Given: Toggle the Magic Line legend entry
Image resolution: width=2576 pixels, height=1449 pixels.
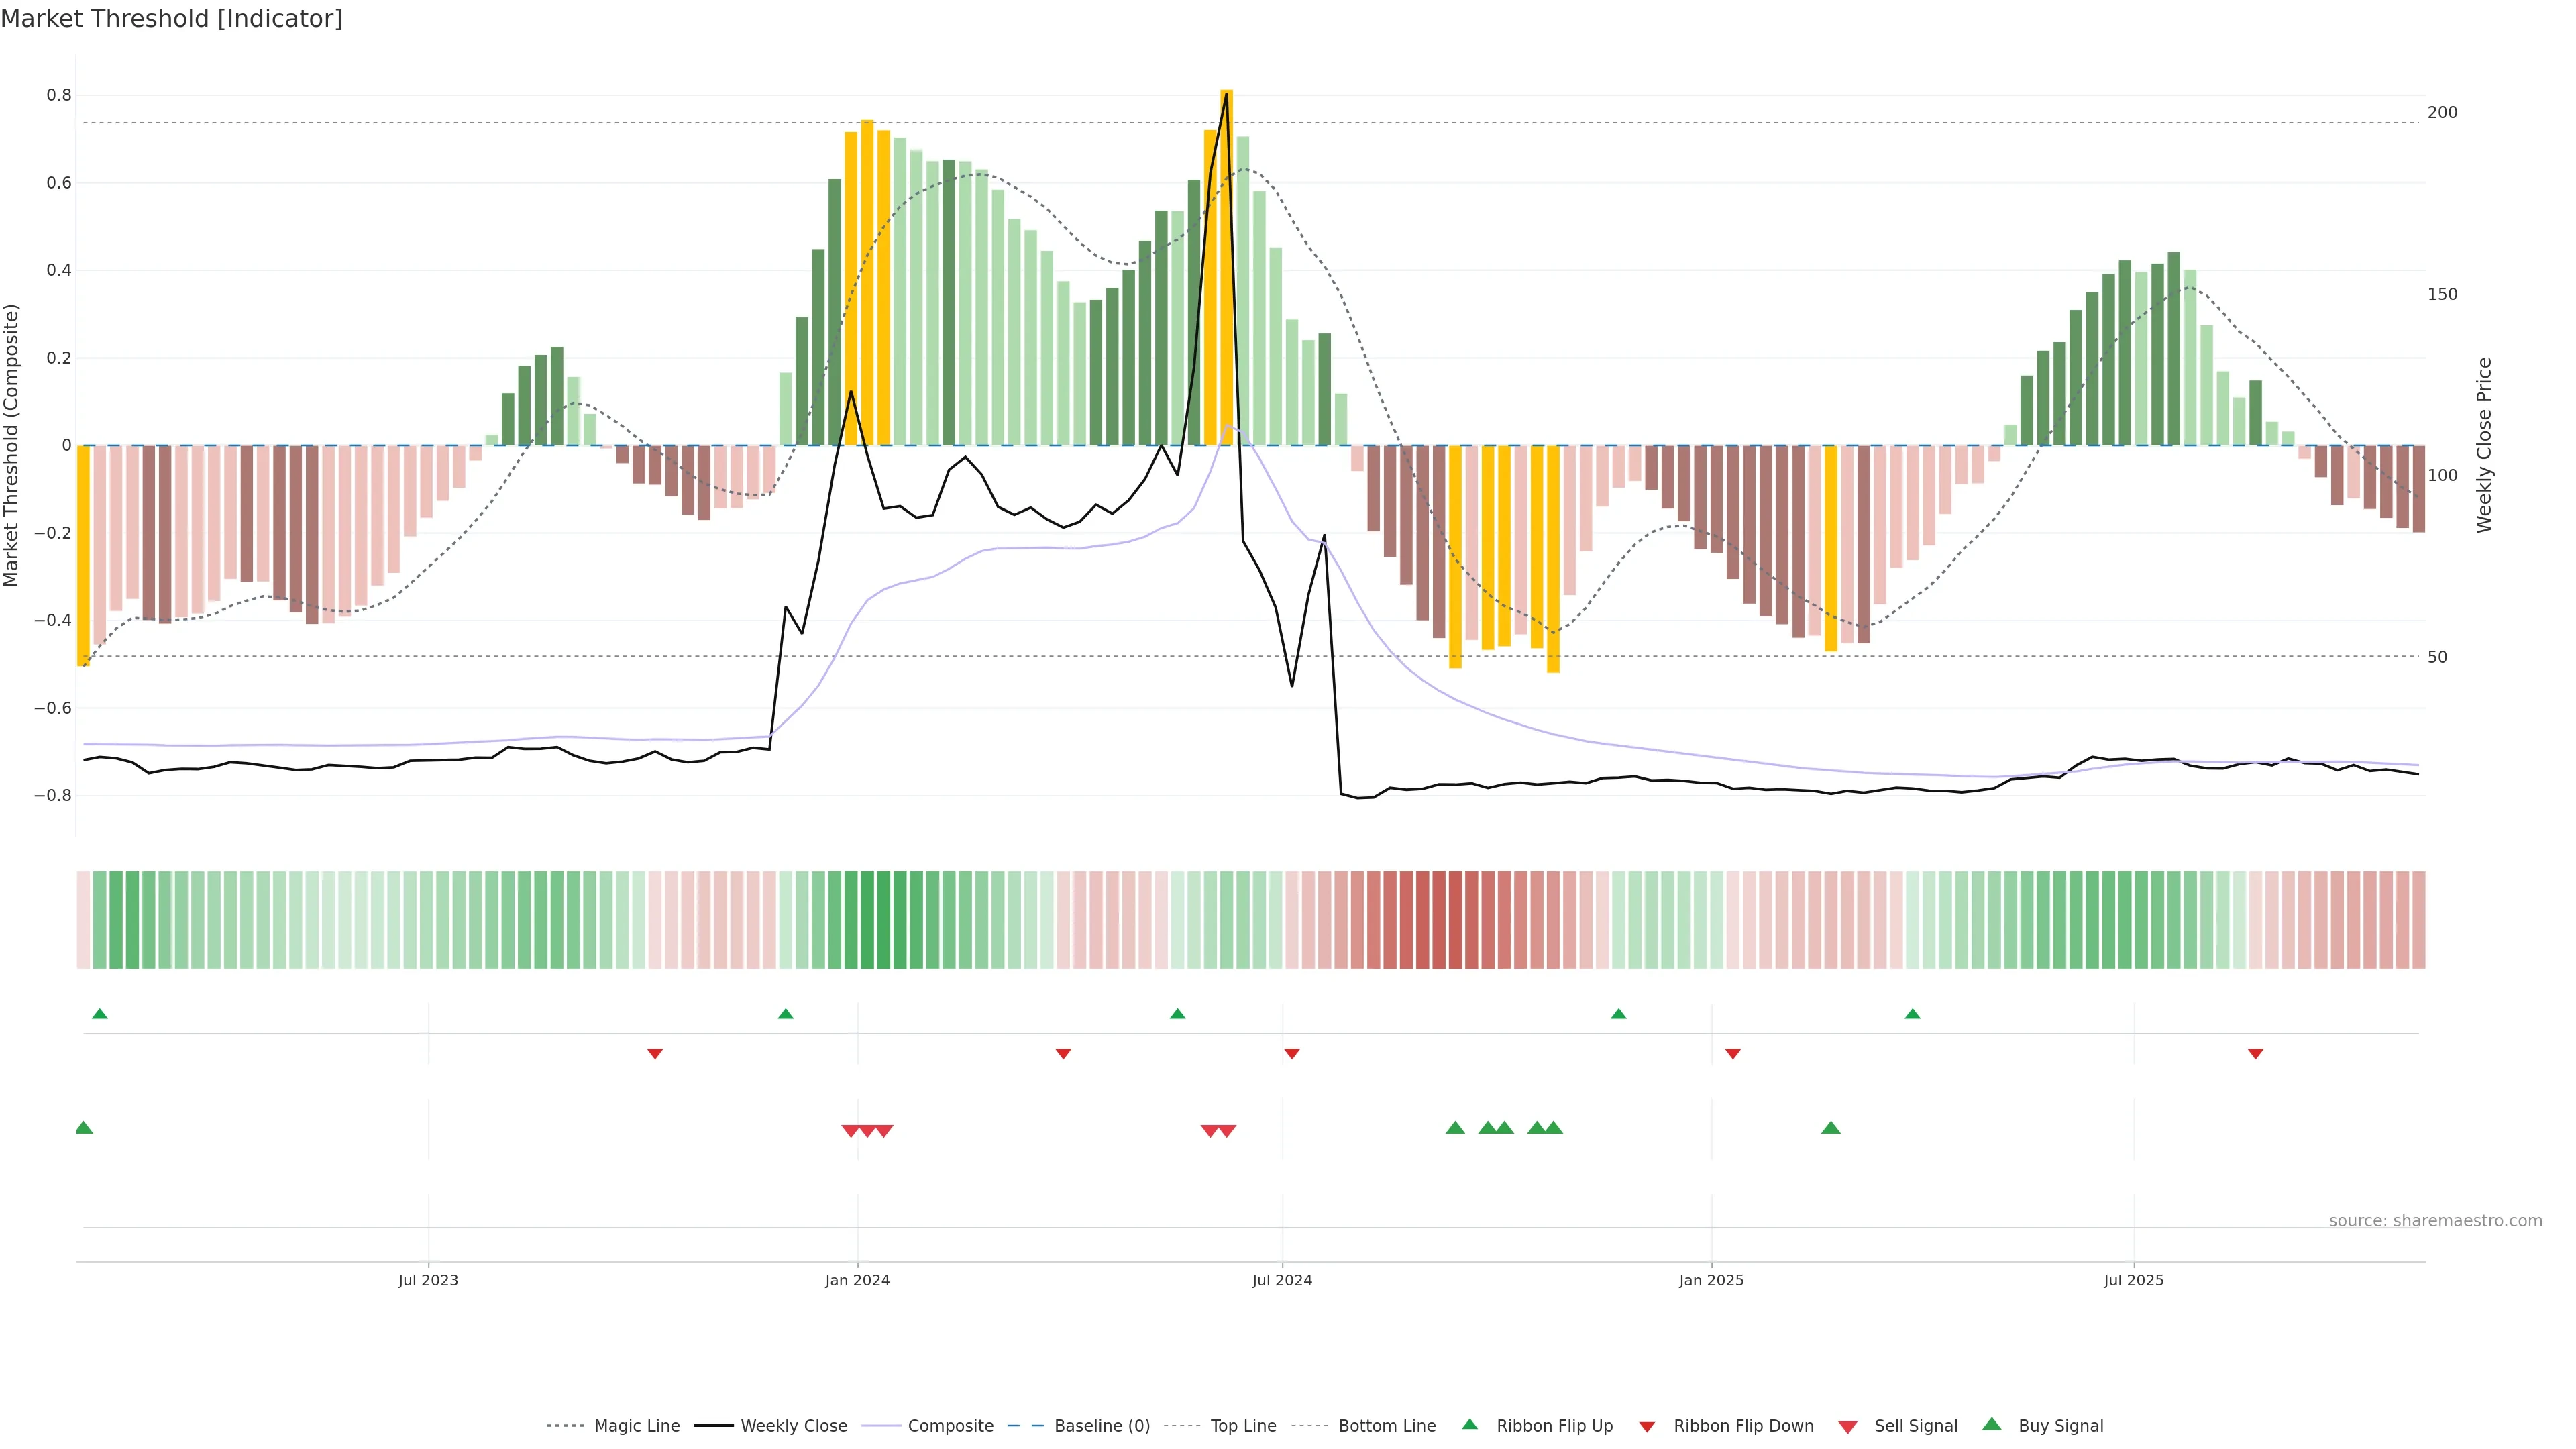Looking at the screenshot, I should 636,1426.
